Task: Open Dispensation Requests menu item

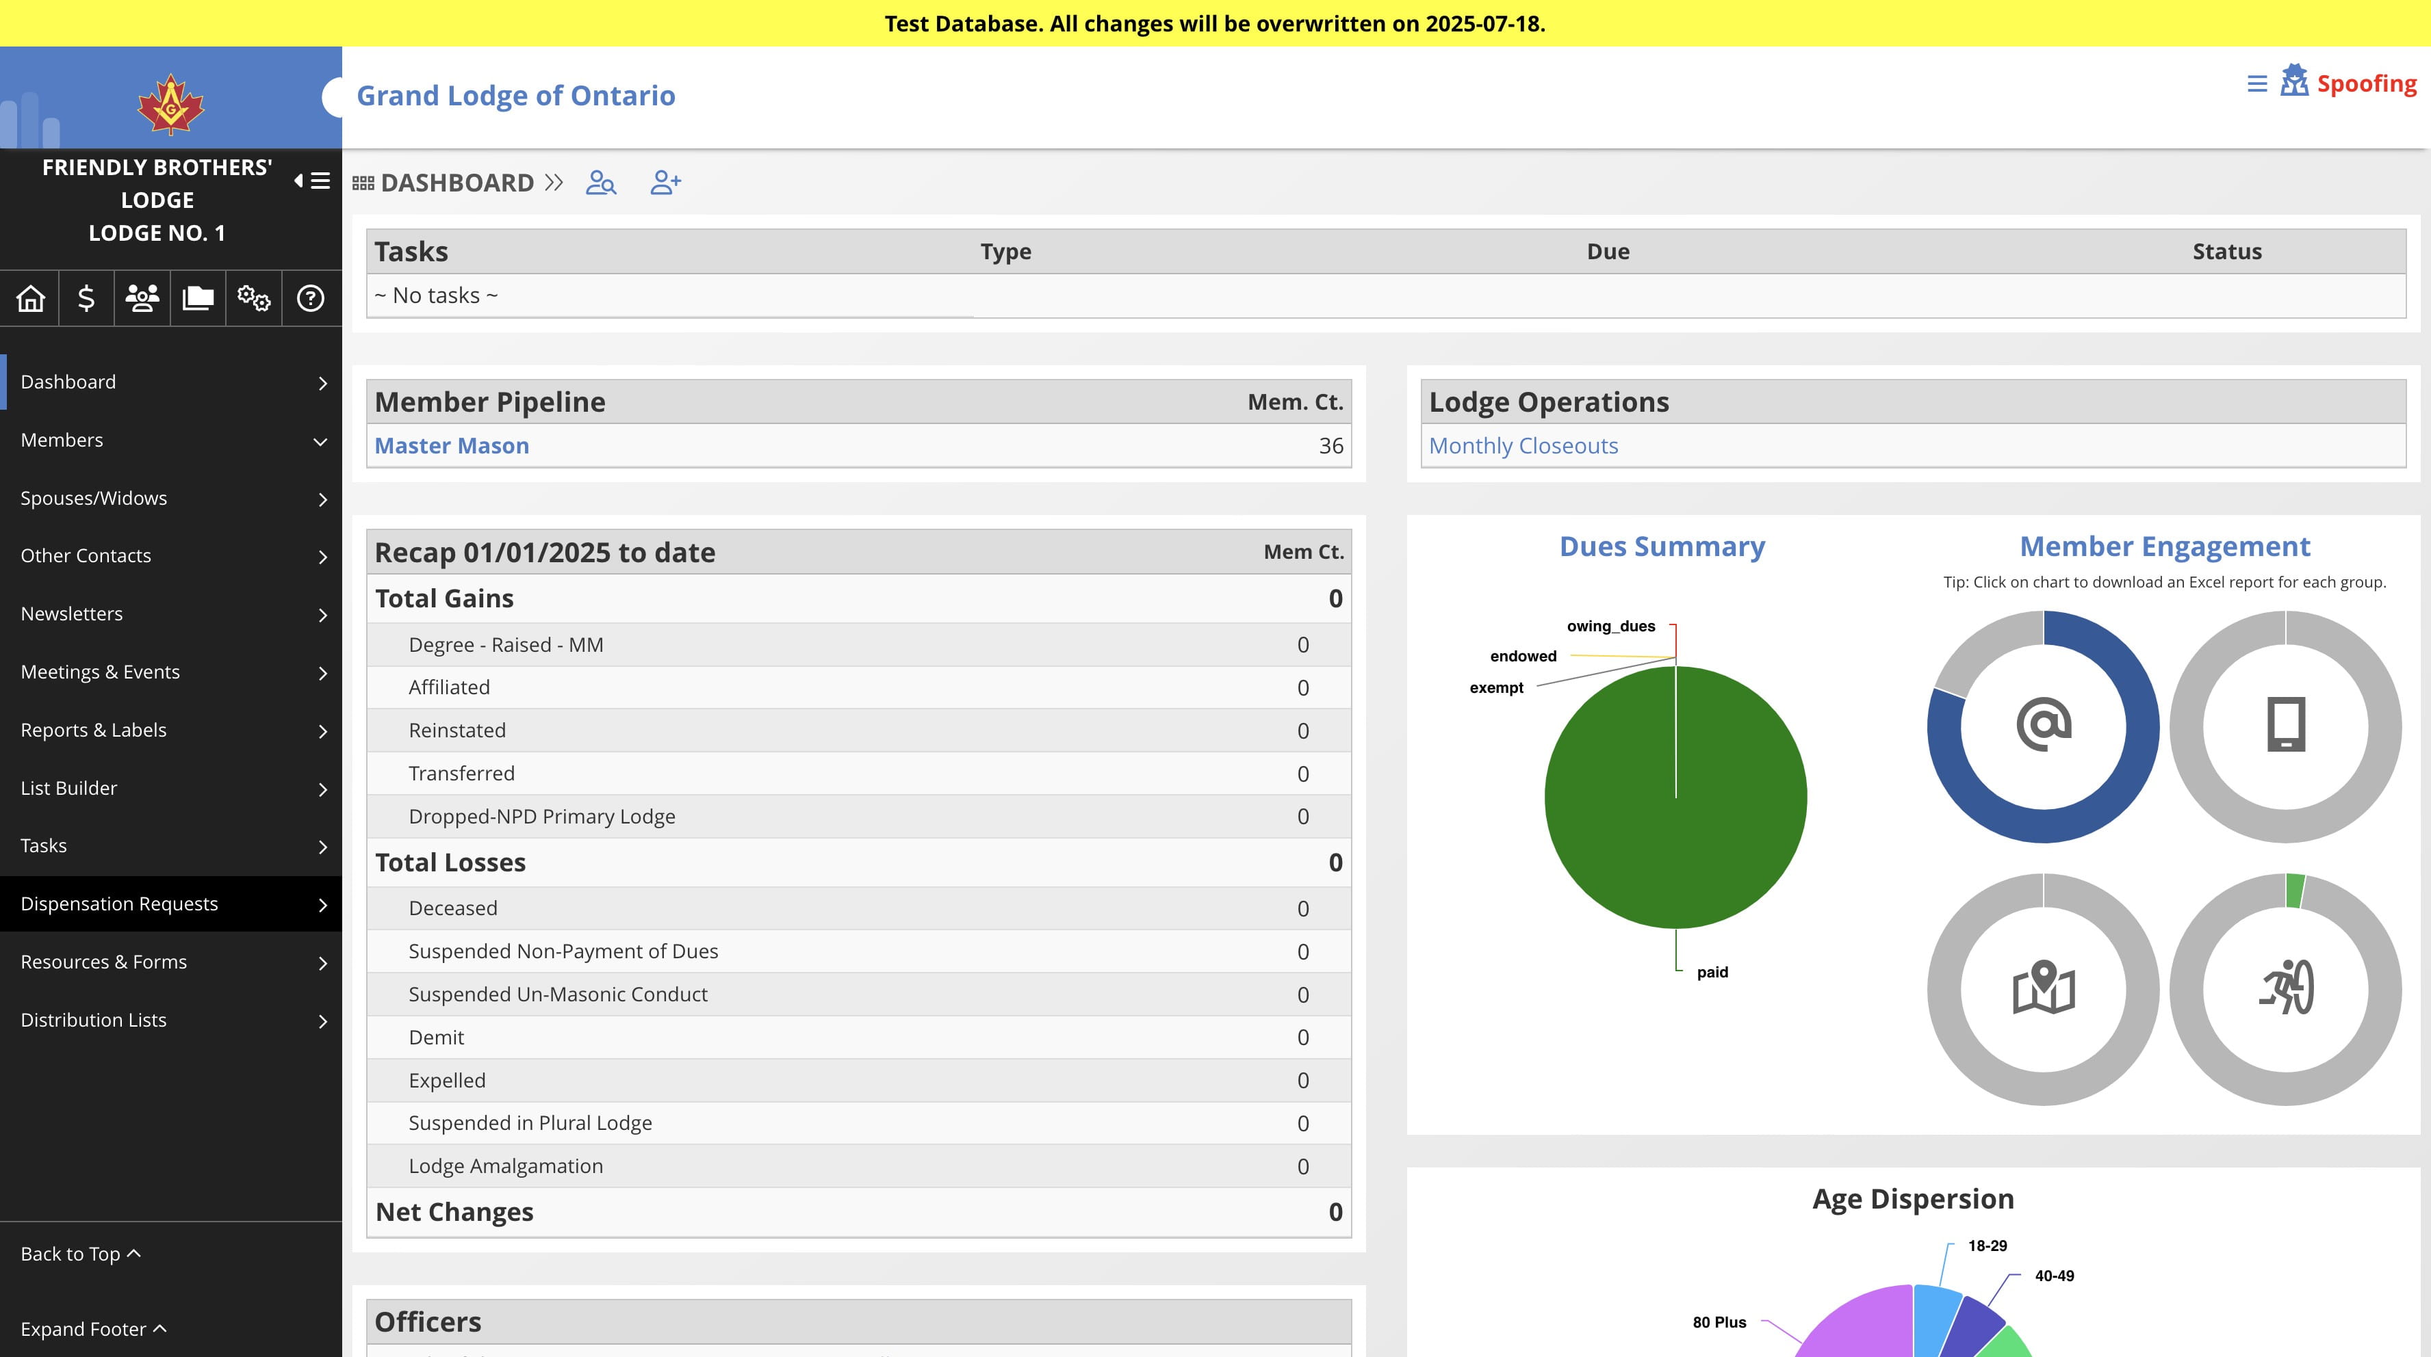Action: coord(171,904)
